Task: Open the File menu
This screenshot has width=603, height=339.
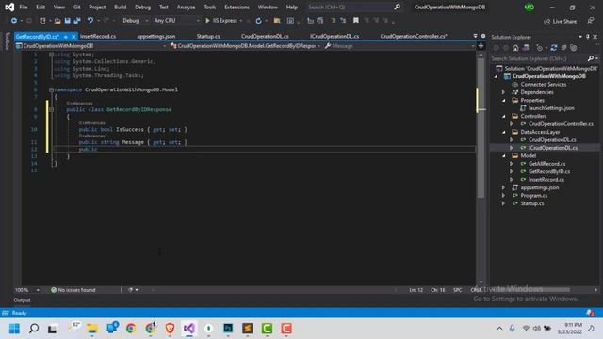Action: tap(24, 7)
